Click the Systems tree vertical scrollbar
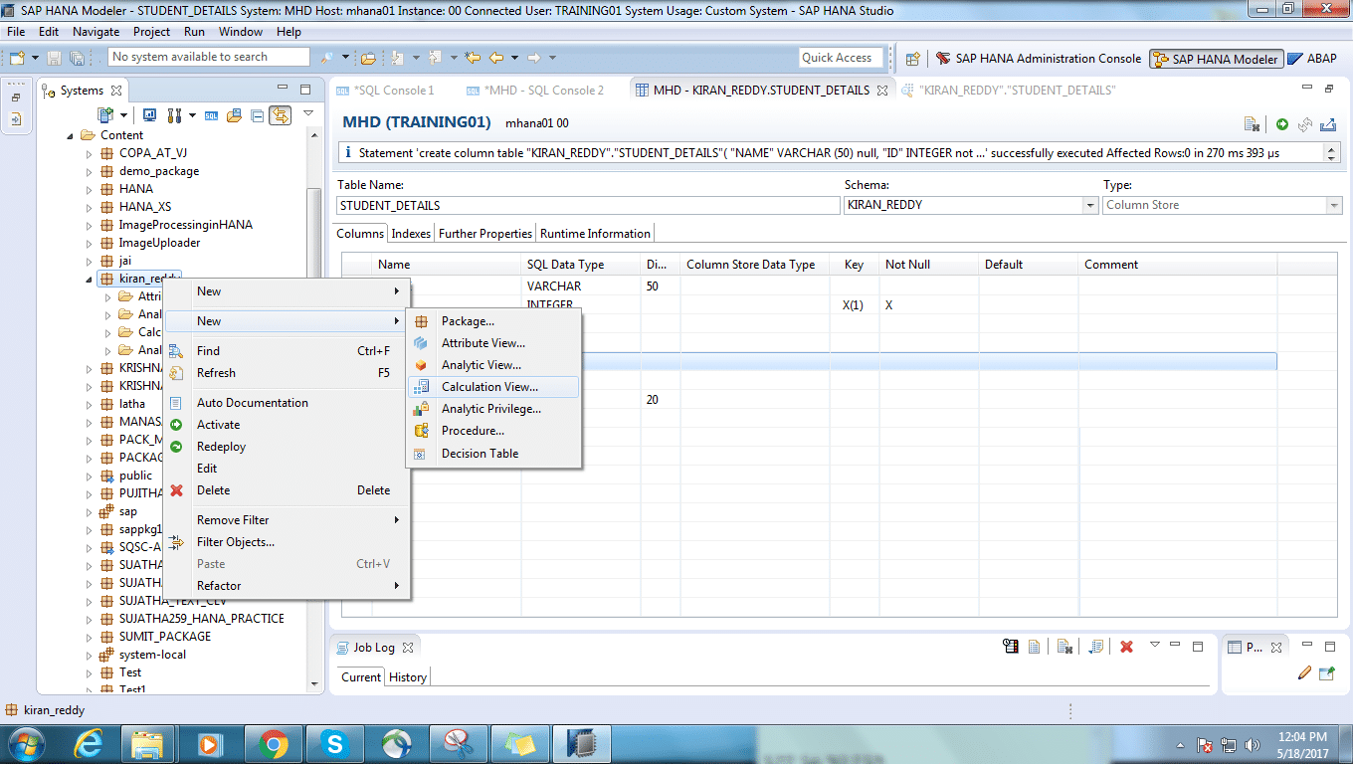 click(x=315, y=408)
